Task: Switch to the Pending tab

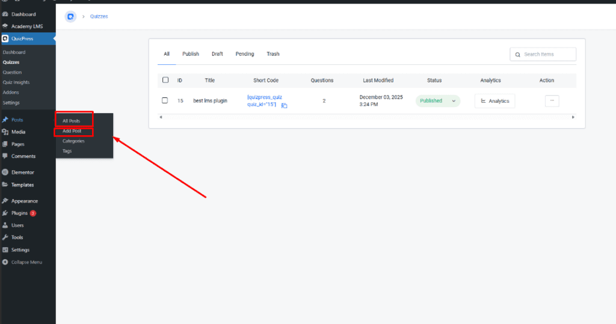Action: (x=245, y=54)
